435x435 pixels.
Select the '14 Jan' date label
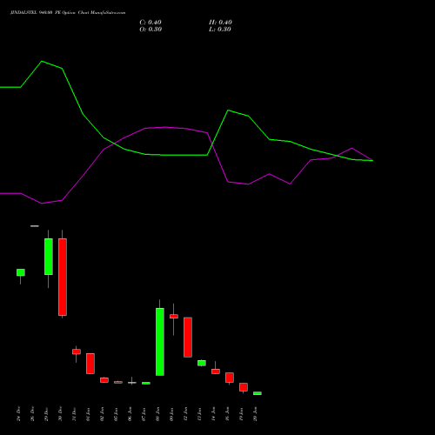pos(214,413)
